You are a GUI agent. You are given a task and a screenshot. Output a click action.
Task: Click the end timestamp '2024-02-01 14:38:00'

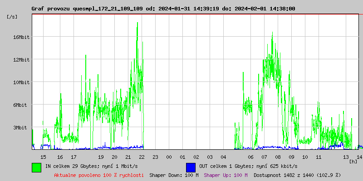[x=265, y=9]
